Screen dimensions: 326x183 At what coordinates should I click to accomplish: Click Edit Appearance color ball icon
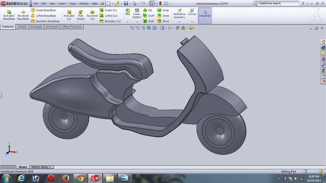click(178, 28)
